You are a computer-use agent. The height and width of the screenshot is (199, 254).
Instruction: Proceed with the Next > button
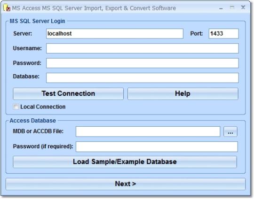(126, 184)
